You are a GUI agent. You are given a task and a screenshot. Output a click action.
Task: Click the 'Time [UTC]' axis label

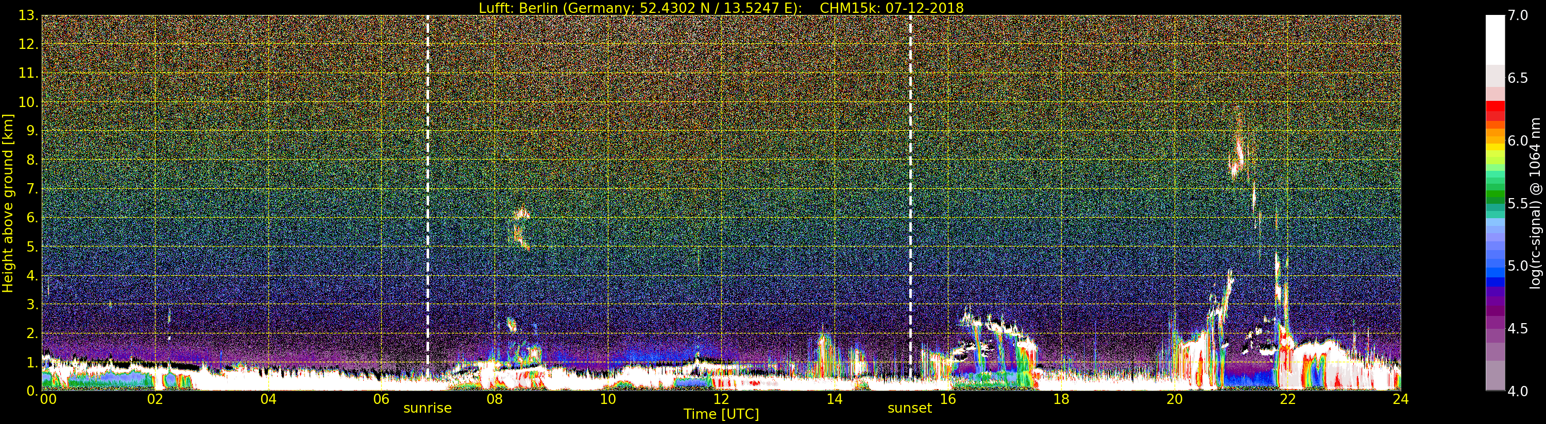(721, 414)
